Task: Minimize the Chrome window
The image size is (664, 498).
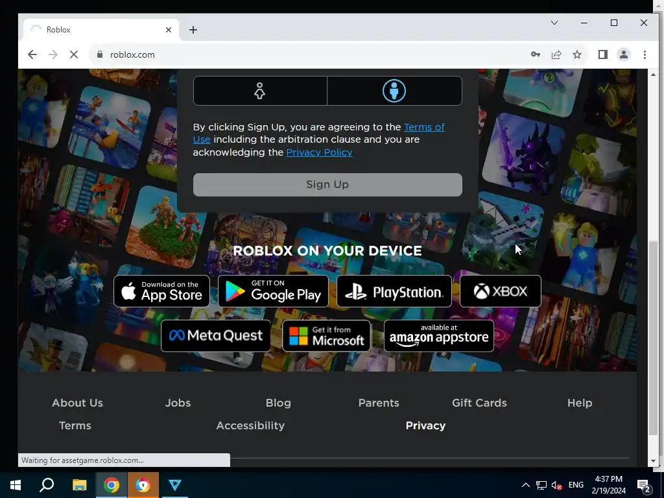Action: click(584, 23)
